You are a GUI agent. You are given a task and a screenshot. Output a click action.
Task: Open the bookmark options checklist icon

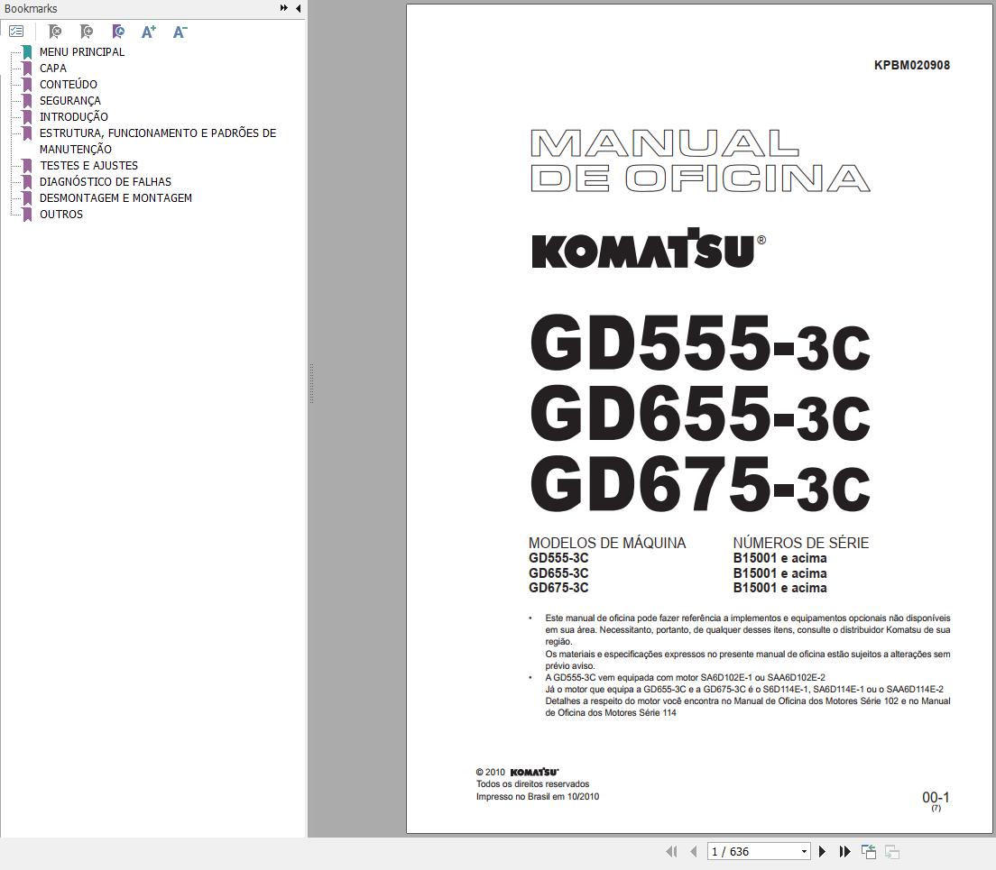(x=16, y=31)
